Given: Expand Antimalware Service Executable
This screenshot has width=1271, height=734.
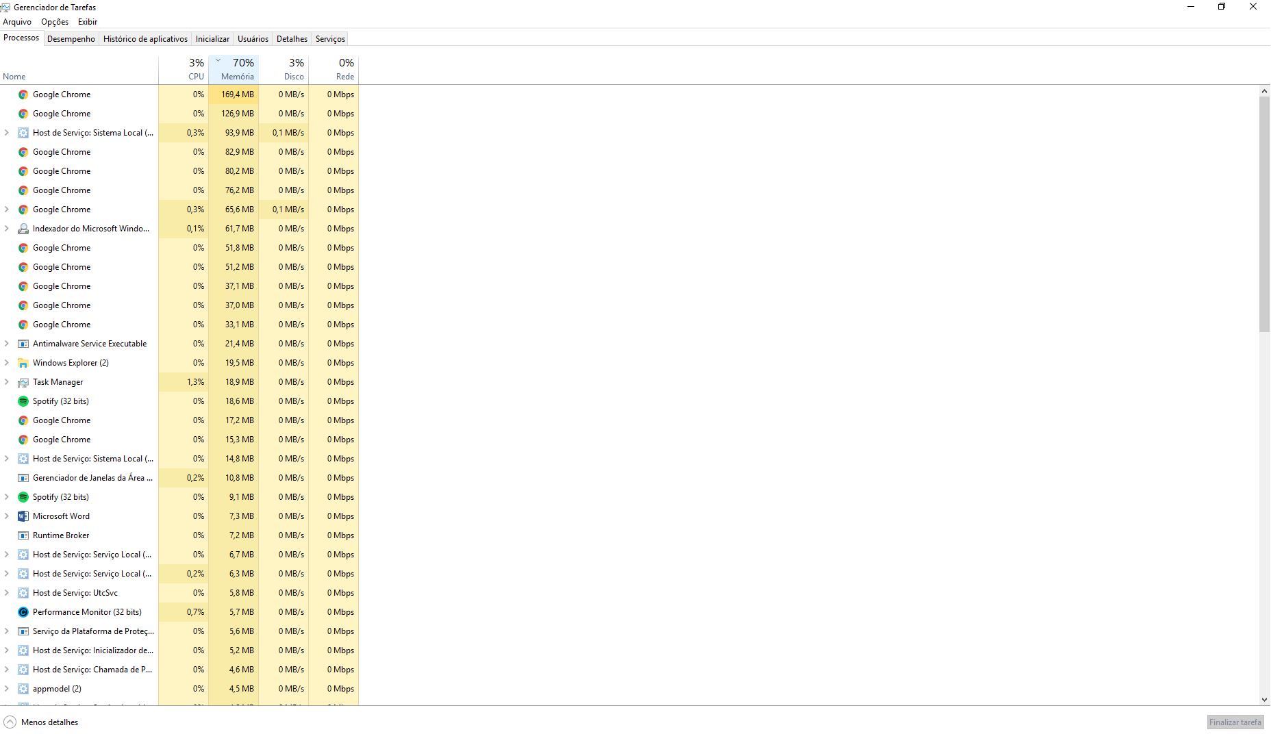Looking at the screenshot, I should (7, 344).
